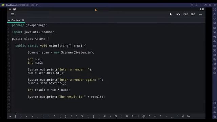Click "main" in the method signature
The height and width of the screenshot is (122, 217).
coord(52,46)
